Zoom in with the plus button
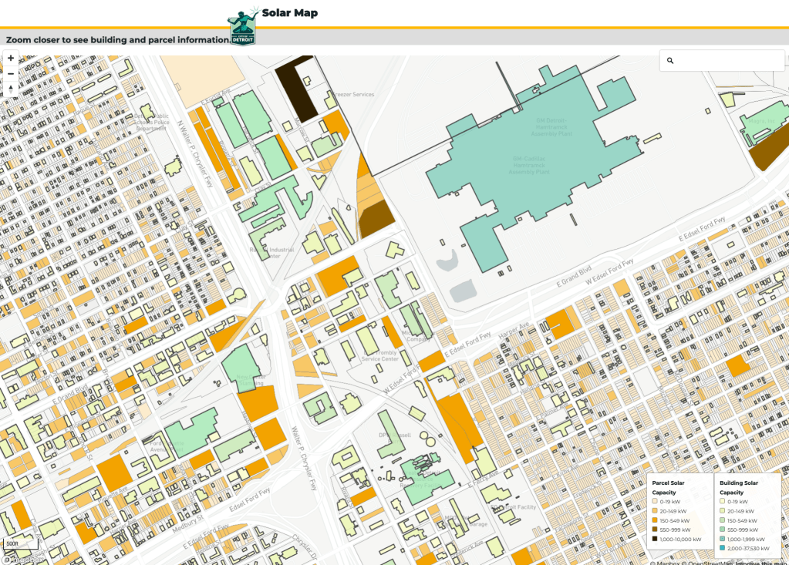789x565 pixels. click(x=11, y=59)
